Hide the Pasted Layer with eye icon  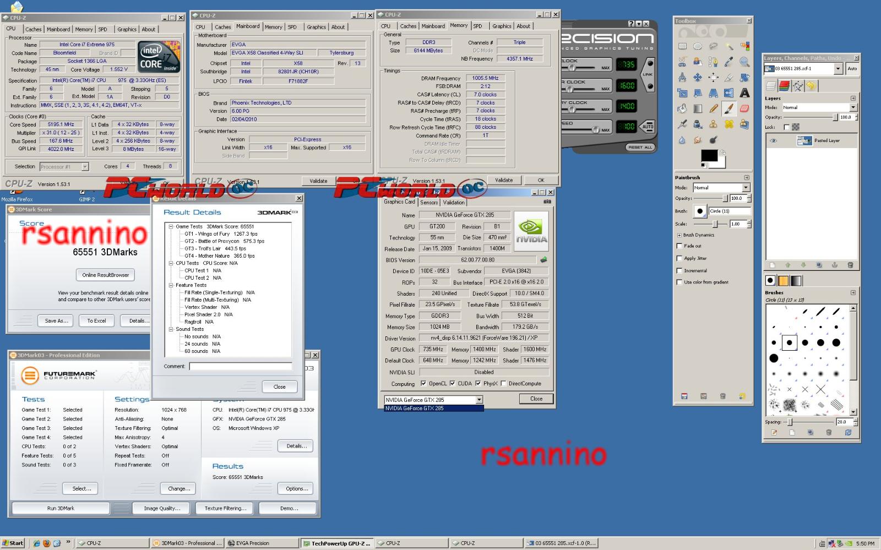click(773, 140)
